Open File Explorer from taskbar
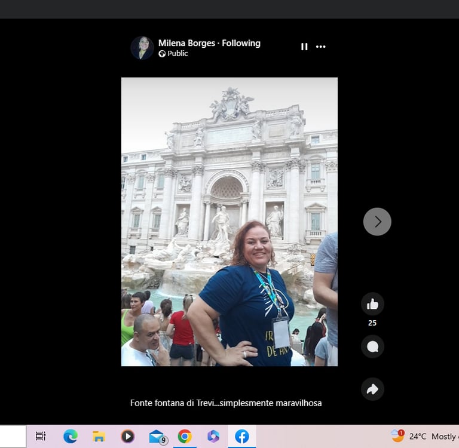The image size is (459, 448). pos(99,436)
